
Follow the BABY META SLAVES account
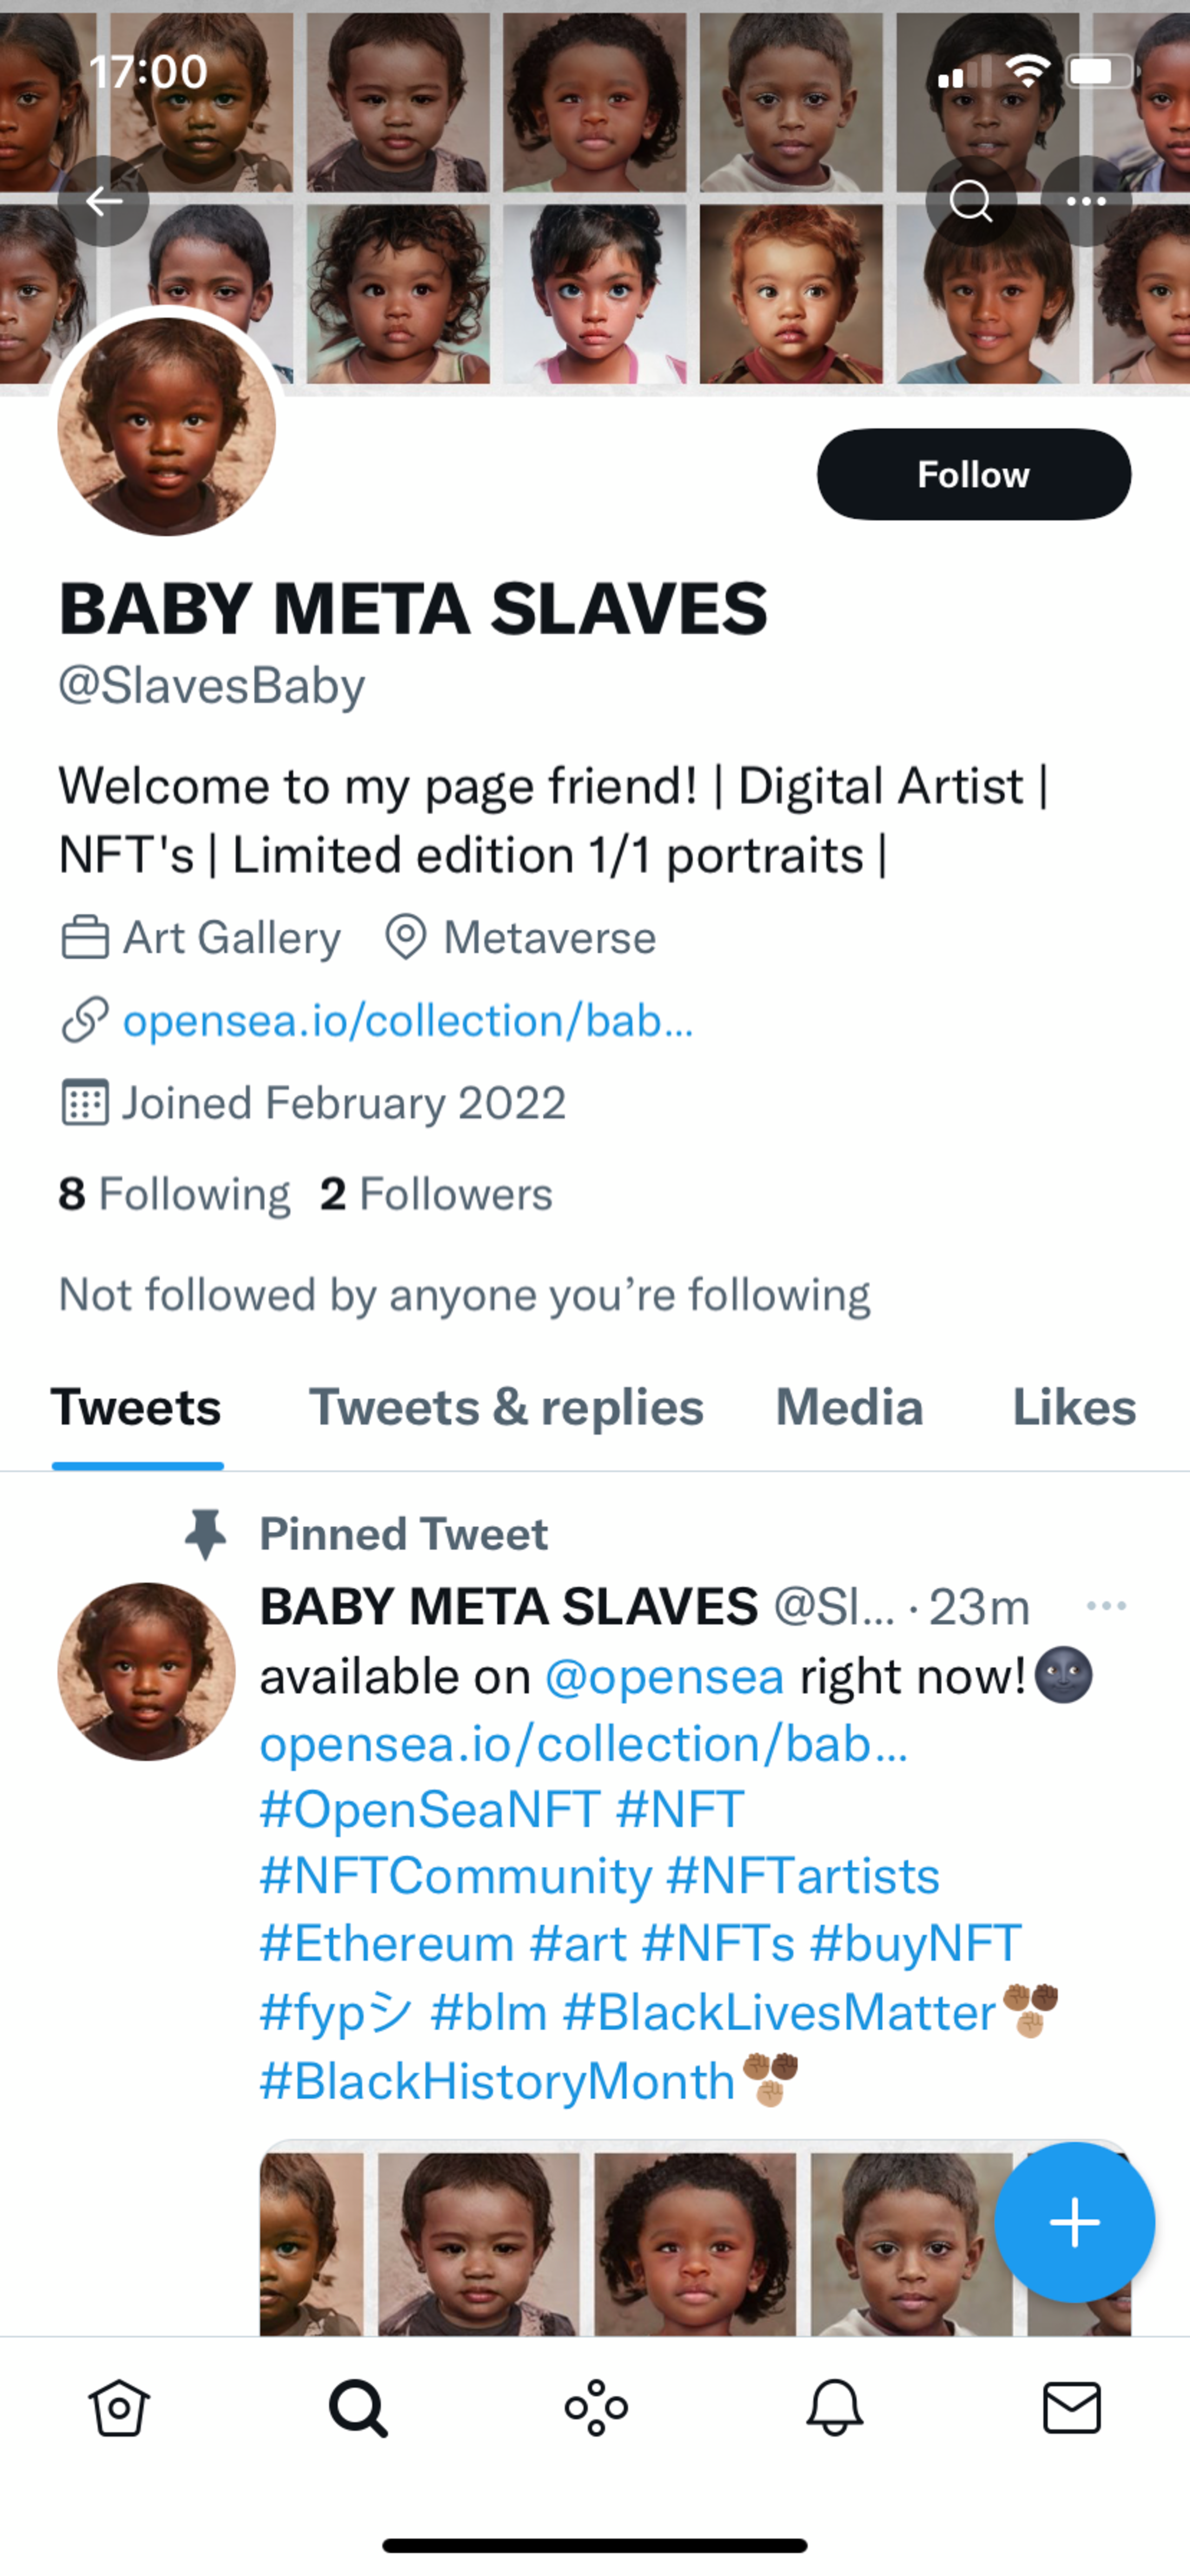tap(973, 474)
